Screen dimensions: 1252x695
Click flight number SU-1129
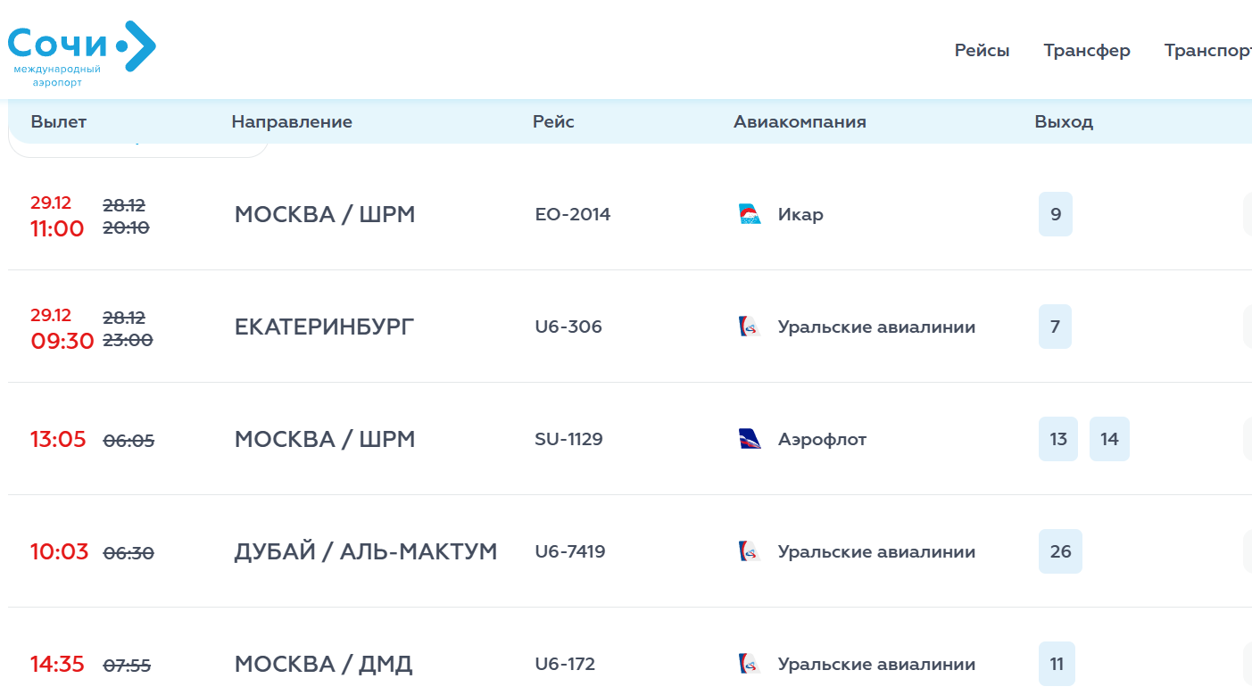(x=568, y=440)
